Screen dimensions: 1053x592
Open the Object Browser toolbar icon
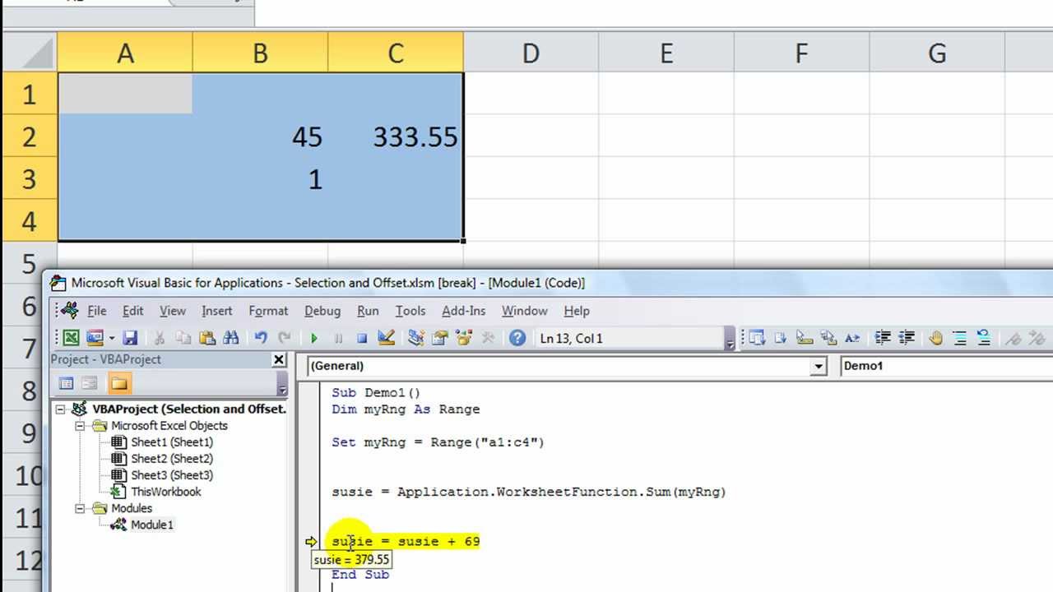pyautogui.click(x=463, y=338)
